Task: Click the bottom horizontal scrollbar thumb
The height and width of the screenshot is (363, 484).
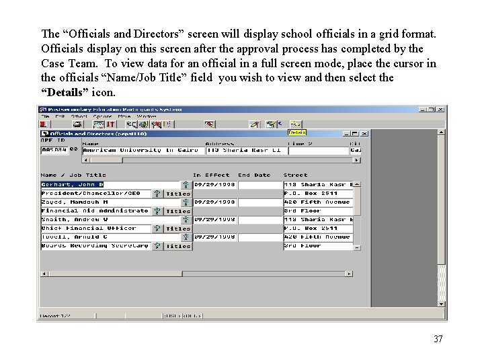Action: tap(116, 274)
